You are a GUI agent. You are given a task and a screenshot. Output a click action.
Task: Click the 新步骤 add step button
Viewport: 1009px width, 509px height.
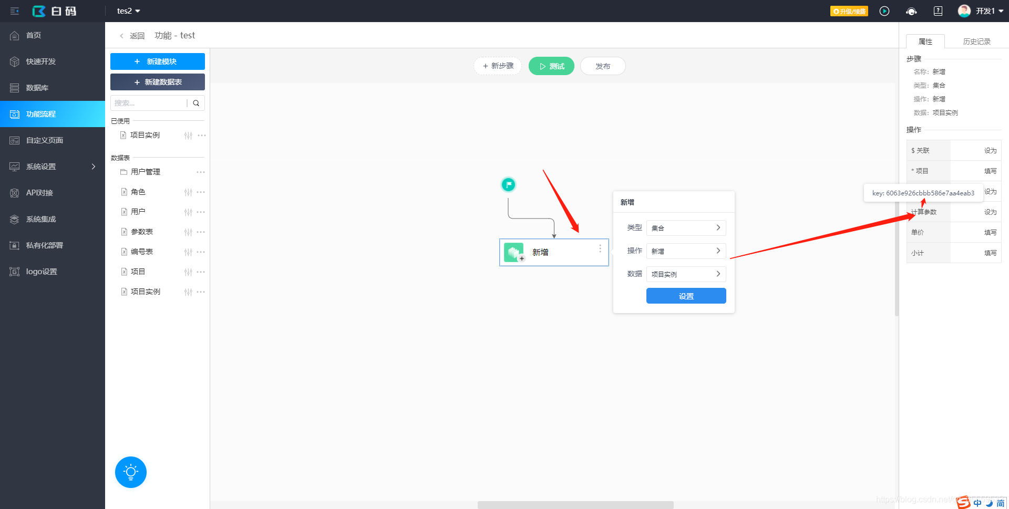tap(498, 66)
